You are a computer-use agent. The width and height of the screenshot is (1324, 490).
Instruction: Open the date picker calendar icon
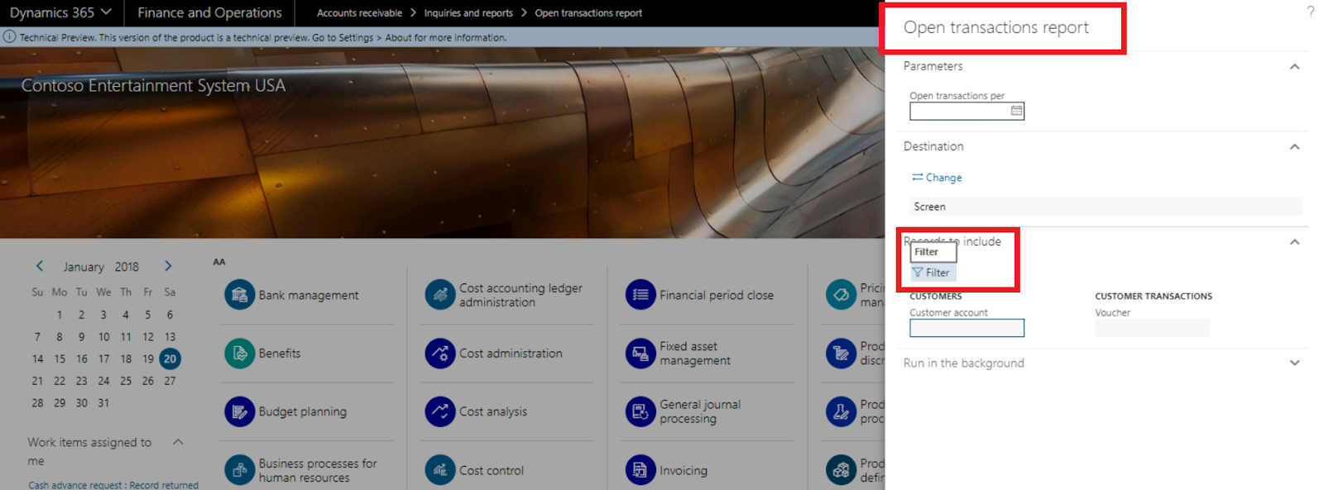click(x=1016, y=111)
